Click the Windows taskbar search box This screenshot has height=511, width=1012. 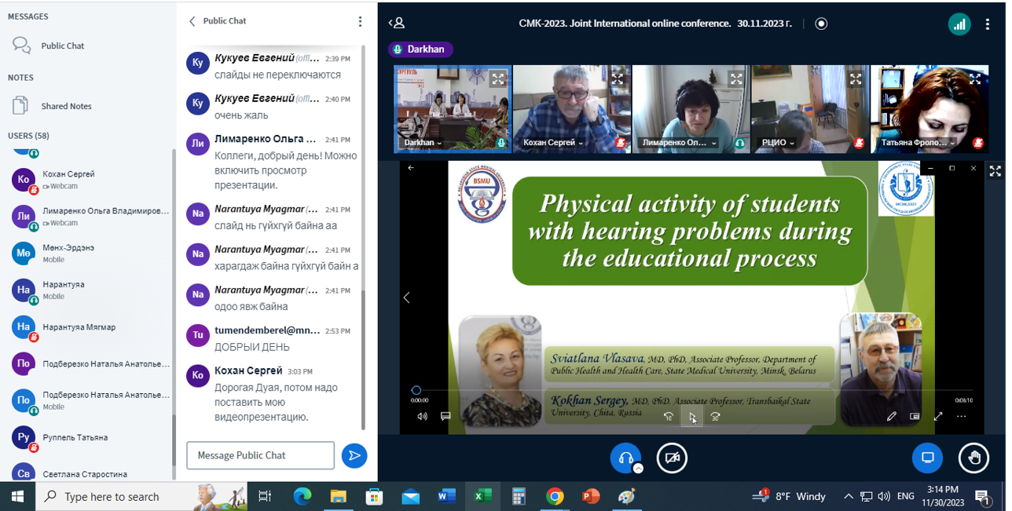tap(141, 496)
